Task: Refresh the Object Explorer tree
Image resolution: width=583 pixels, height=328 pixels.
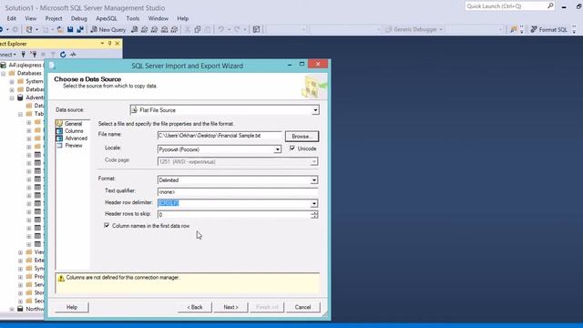Action: (x=63, y=55)
